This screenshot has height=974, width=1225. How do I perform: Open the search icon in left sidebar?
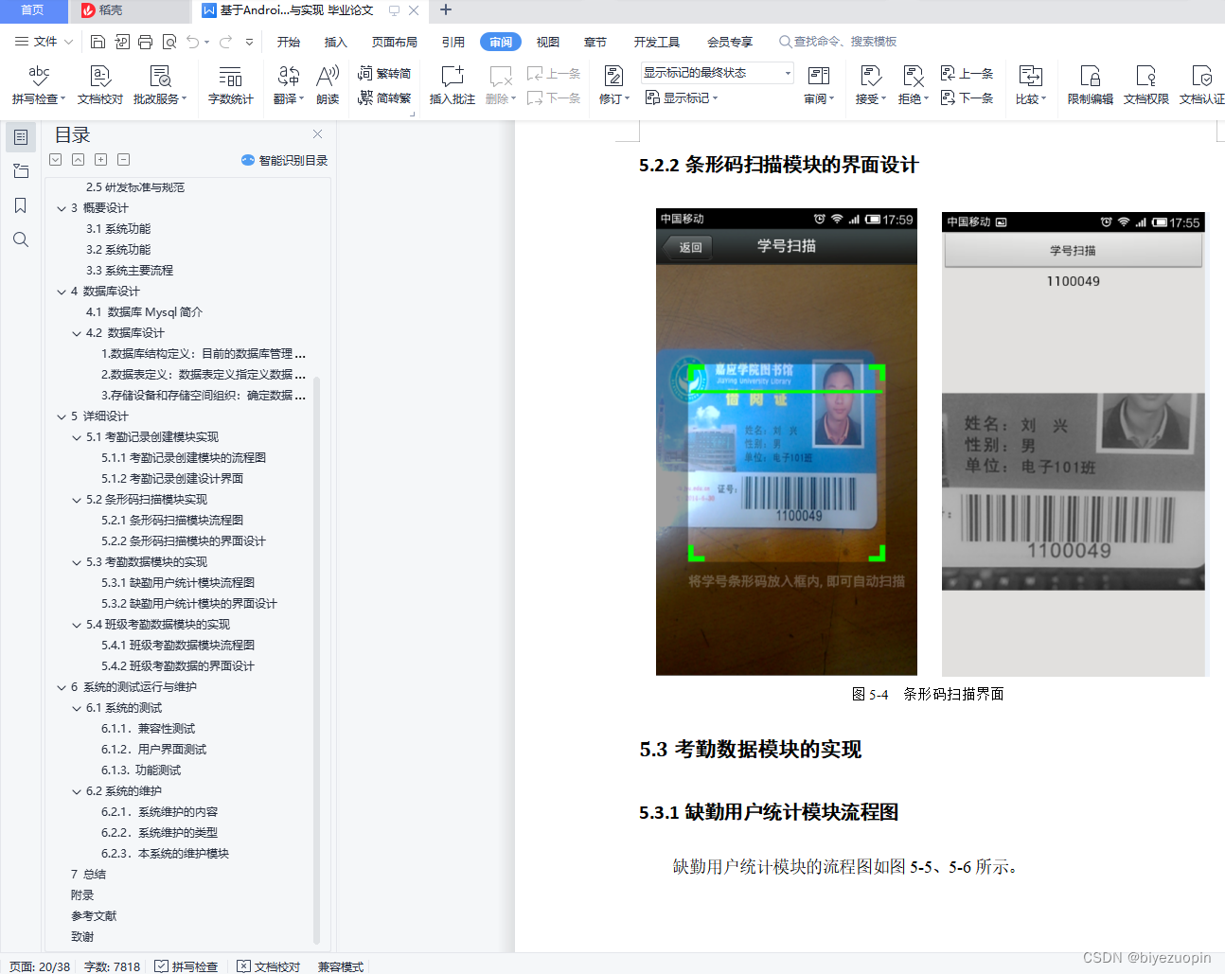click(21, 239)
